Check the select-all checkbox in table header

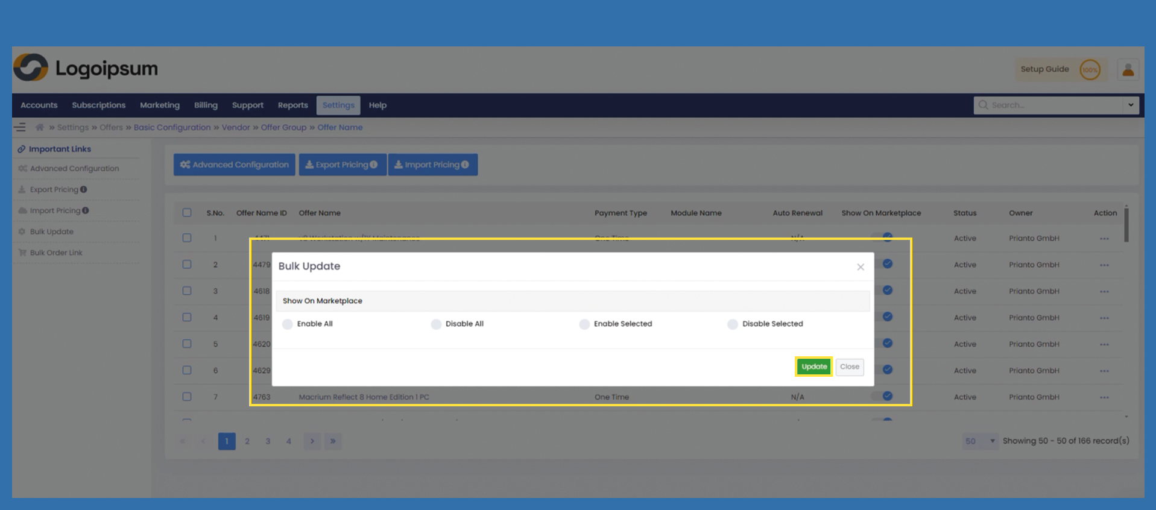(x=187, y=213)
